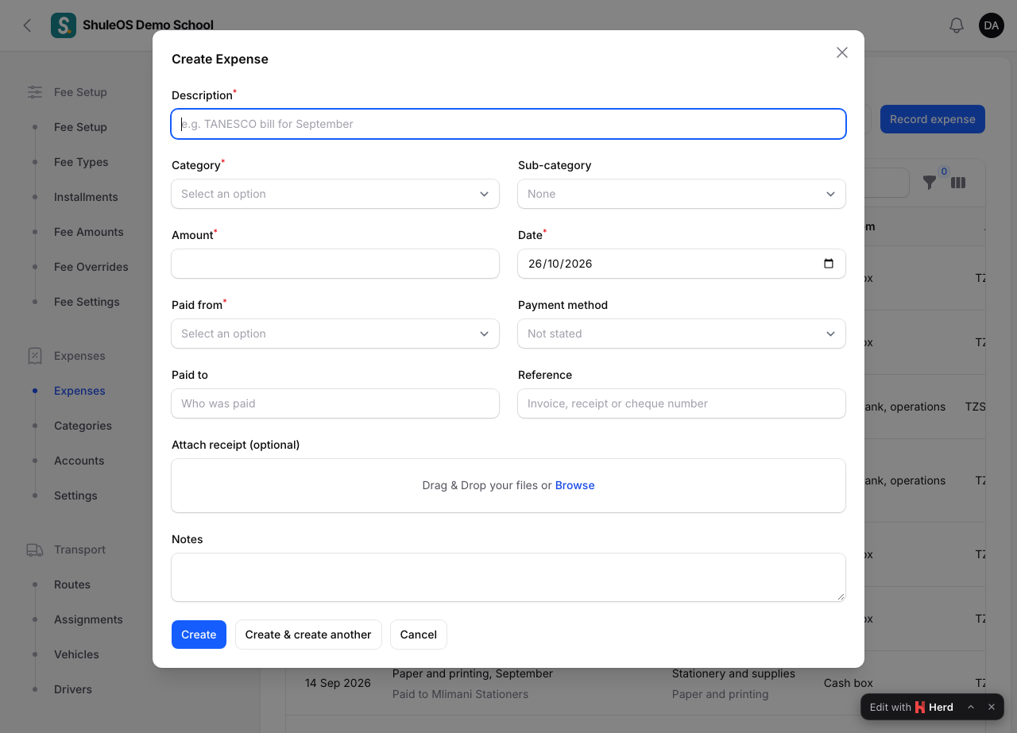1017x733 pixels.
Task: Click 'Stationery and supplies' category cell
Action: click(x=733, y=673)
